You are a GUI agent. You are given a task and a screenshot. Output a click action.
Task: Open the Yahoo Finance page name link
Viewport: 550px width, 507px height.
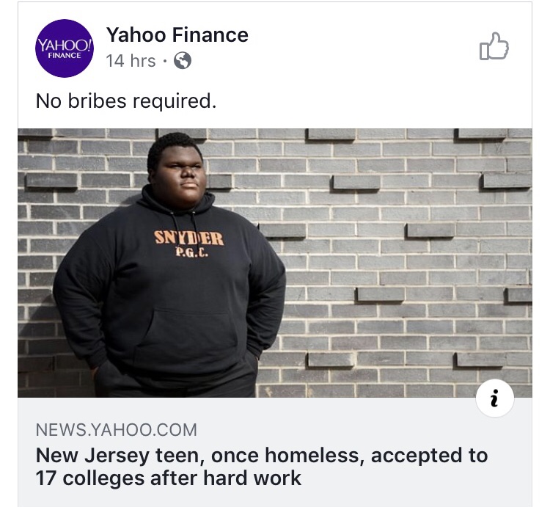tap(177, 34)
